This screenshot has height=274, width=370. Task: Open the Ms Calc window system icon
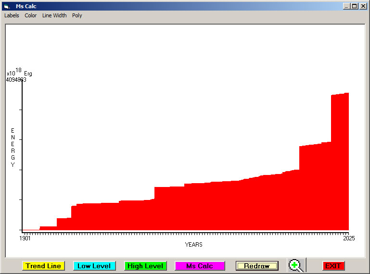pyautogui.click(x=7, y=6)
